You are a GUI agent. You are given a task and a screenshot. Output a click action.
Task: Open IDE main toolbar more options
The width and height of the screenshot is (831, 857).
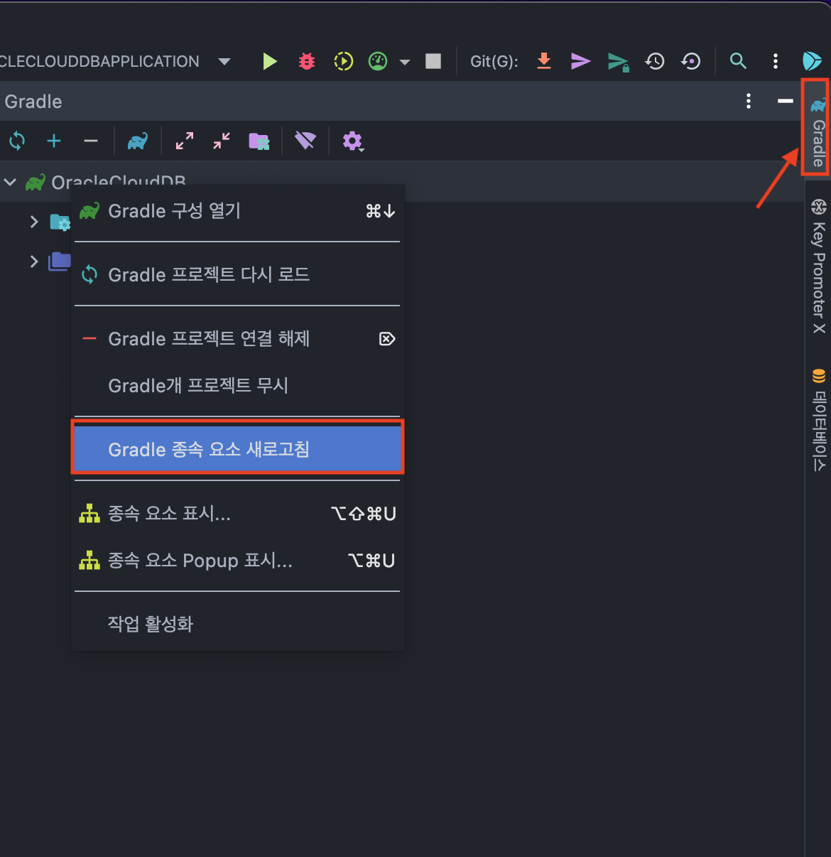[776, 61]
